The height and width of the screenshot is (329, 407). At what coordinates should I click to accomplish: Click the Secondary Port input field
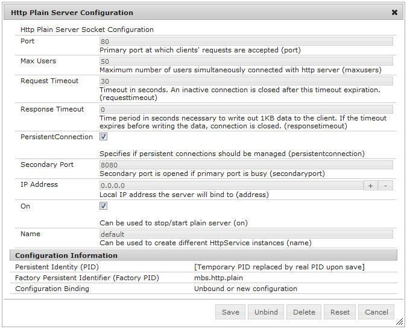246,165
